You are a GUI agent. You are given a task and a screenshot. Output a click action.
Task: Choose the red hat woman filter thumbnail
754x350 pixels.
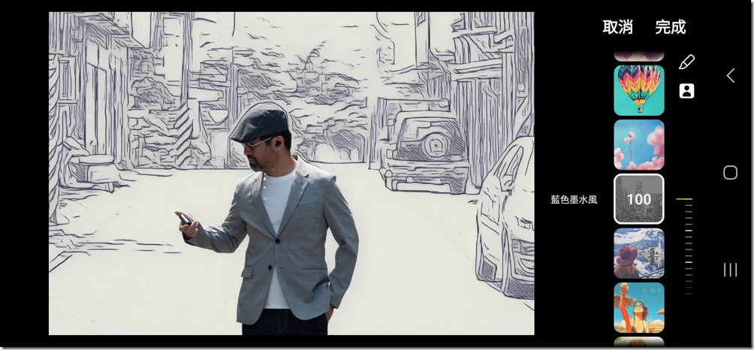coord(639,253)
